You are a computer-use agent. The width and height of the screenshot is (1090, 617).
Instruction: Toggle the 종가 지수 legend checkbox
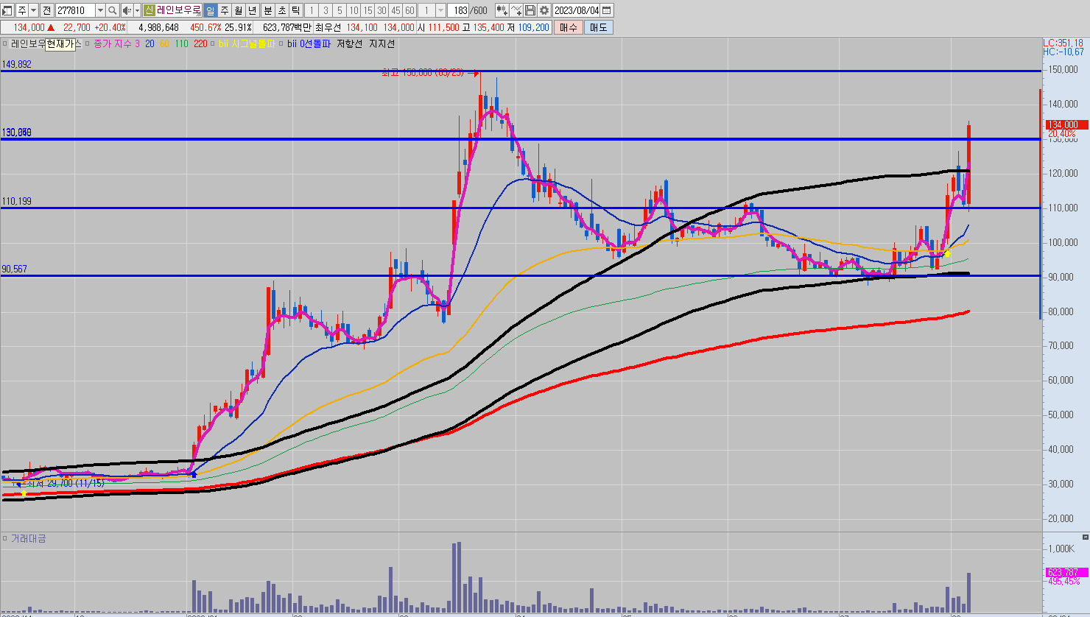88,43
